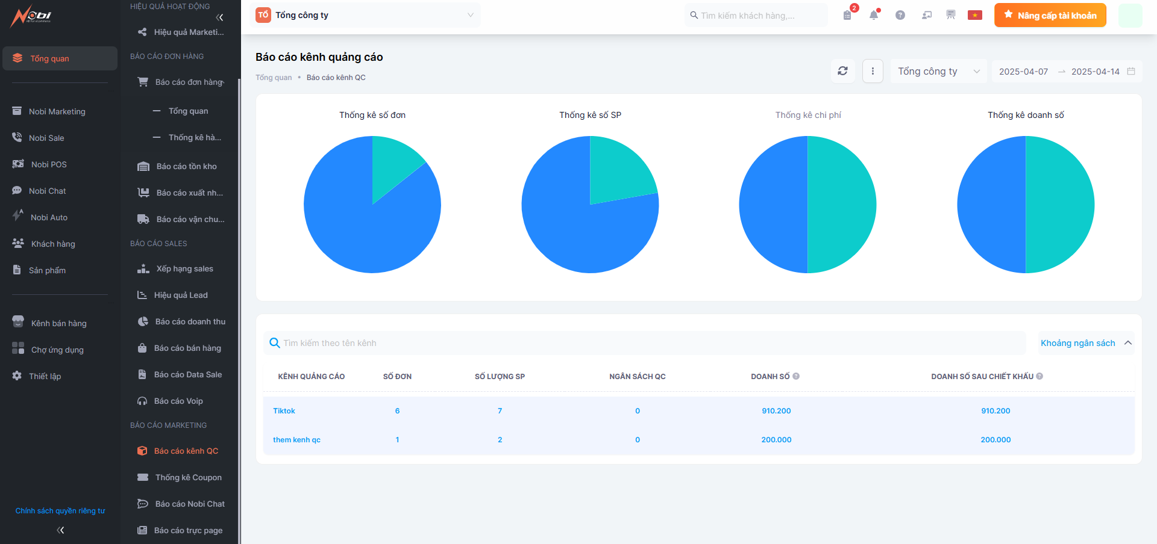Image resolution: width=1157 pixels, height=544 pixels.
Task: Collapse the Khoảng ngân sách expander
Action: [1127, 343]
